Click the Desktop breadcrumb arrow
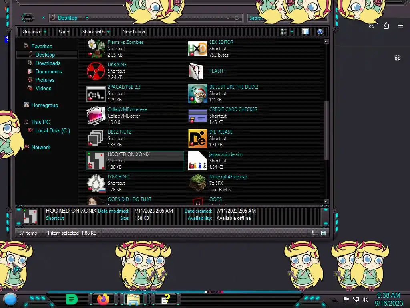Image resolution: width=410 pixels, height=308 pixels. (x=87, y=18)
